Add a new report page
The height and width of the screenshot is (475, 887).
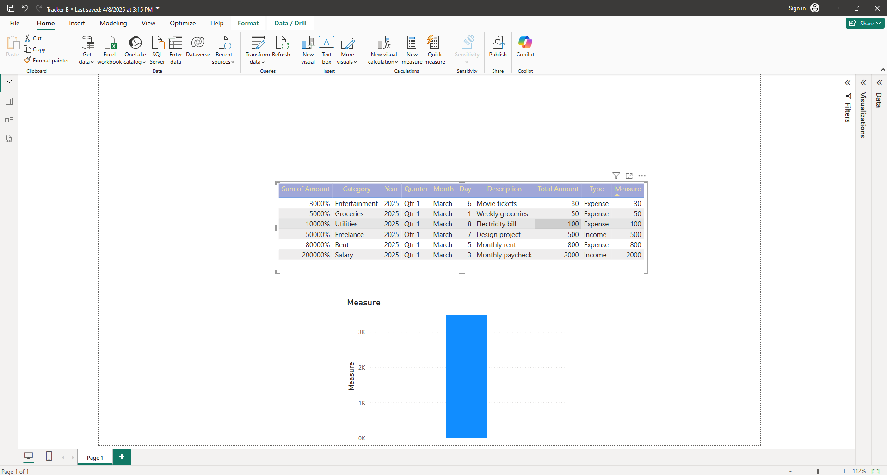coord(122,457)
